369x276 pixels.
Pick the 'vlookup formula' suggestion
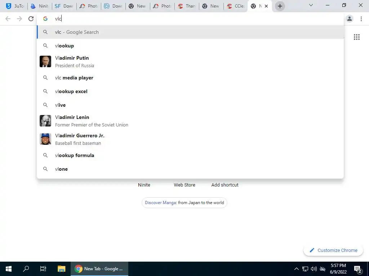point(190,155)
